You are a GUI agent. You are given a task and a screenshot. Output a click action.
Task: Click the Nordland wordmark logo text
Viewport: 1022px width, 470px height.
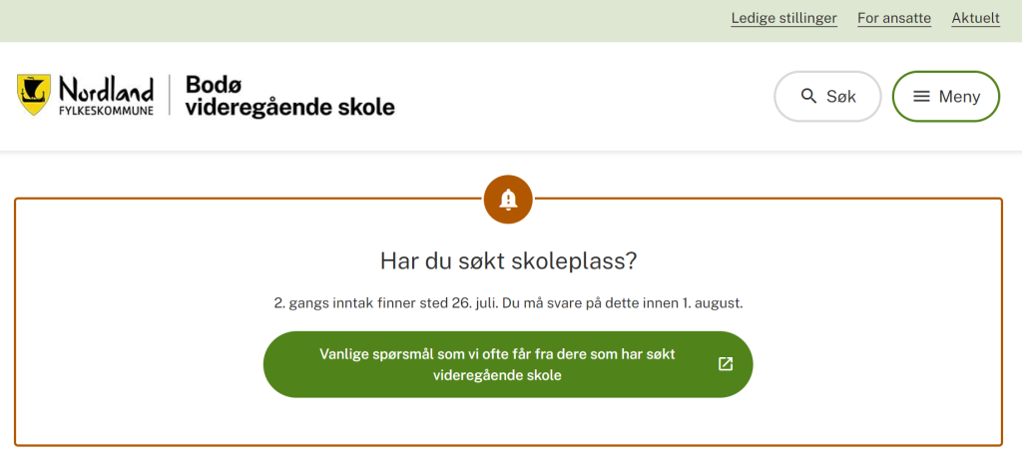pos(106,89)
